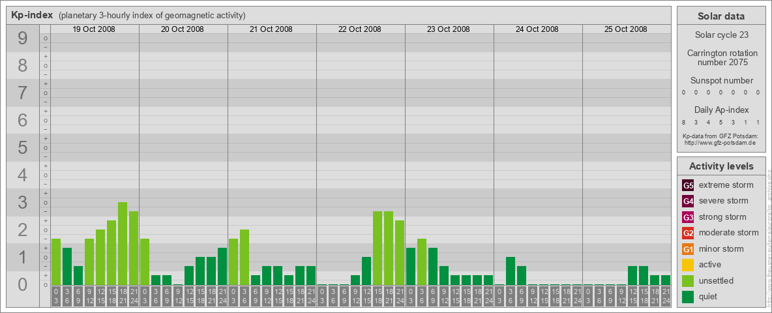The height and width of the screenshot is (313, 772).
Task: Click the '22 Oct 2008' date header
Action: pyautogui.click(x=359, y=29)
